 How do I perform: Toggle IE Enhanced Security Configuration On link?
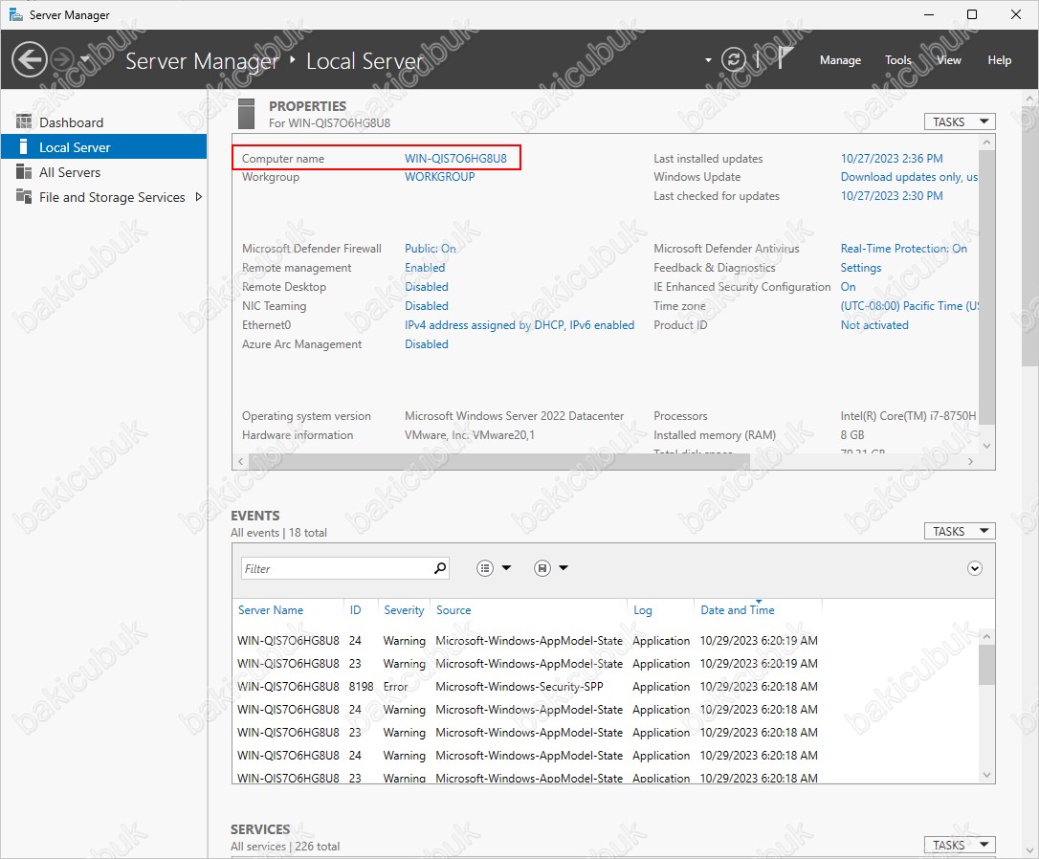848,287
